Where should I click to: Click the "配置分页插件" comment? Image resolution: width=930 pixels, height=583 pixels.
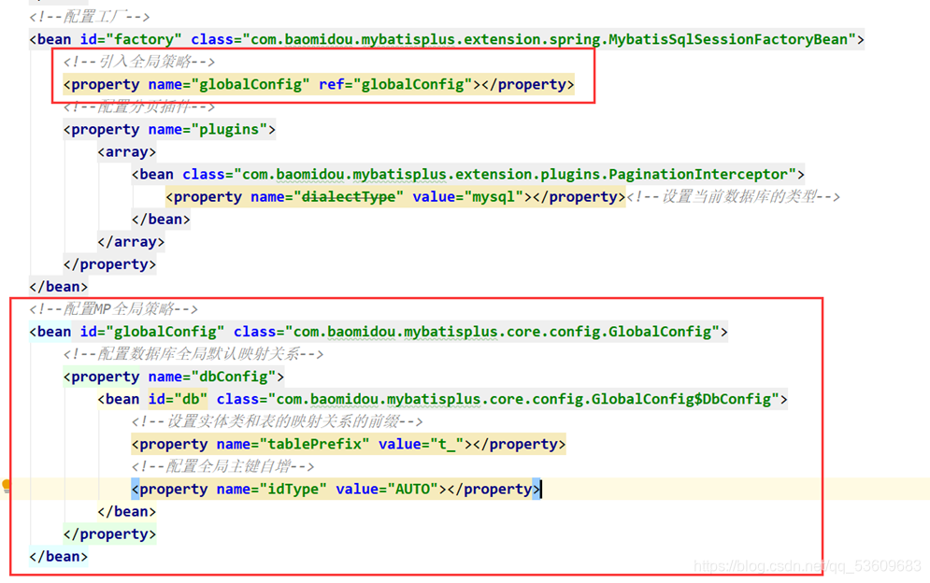click(139, 107)
